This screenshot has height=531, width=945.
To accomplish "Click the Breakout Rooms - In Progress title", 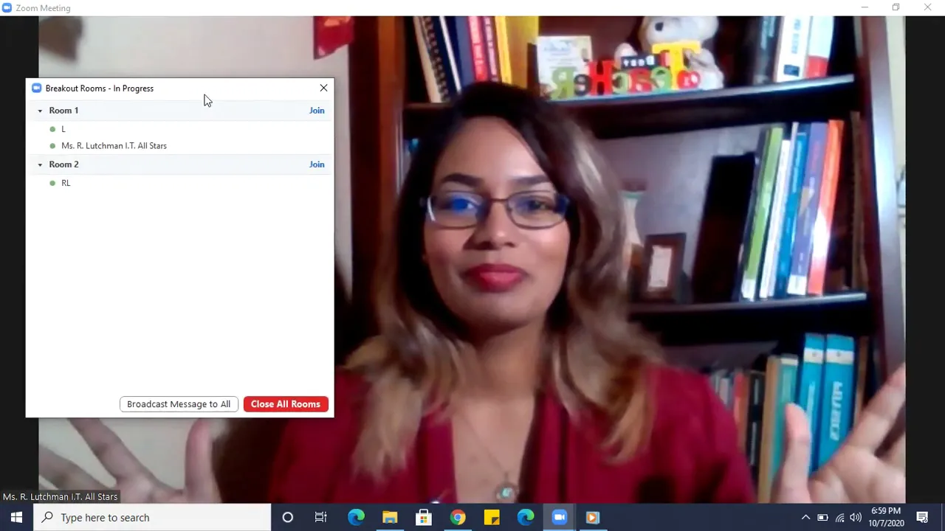I will click(100, 88).
